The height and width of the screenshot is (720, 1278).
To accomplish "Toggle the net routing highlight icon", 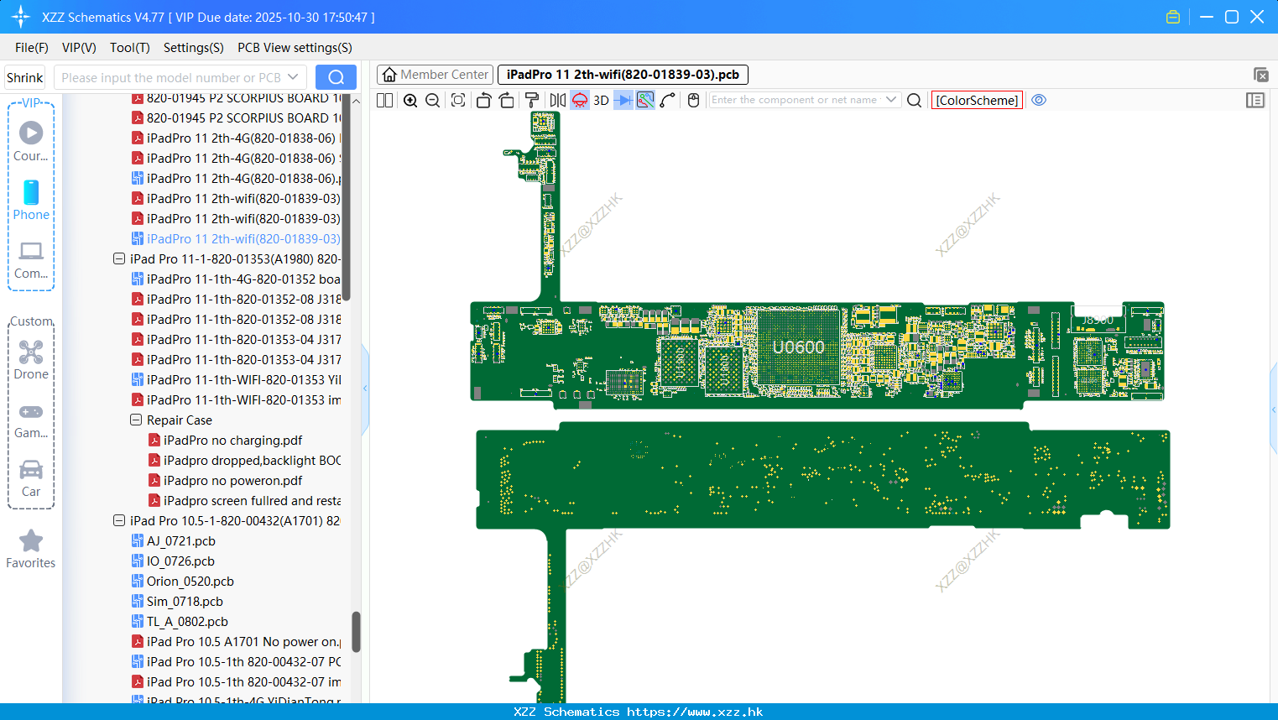I will (645, 100).
